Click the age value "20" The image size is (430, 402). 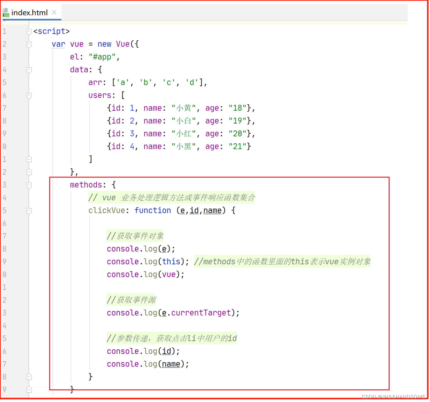point(237,134)
